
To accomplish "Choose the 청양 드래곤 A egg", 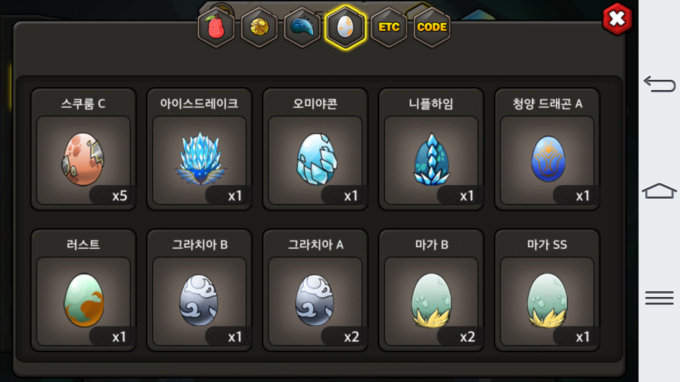I will click(547, 149).
